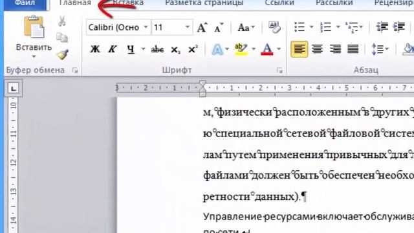Switch to the Главная tab
The height and width of the screenshot is (233, 414).
click(x=75, y=3)
